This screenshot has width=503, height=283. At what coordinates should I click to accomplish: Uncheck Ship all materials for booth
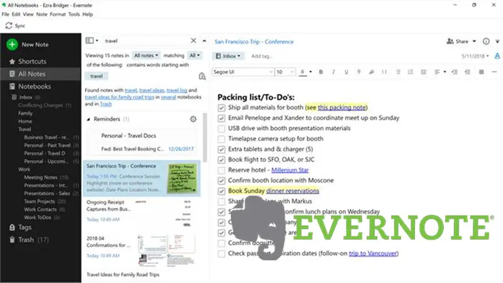click(x=221, y=108)
